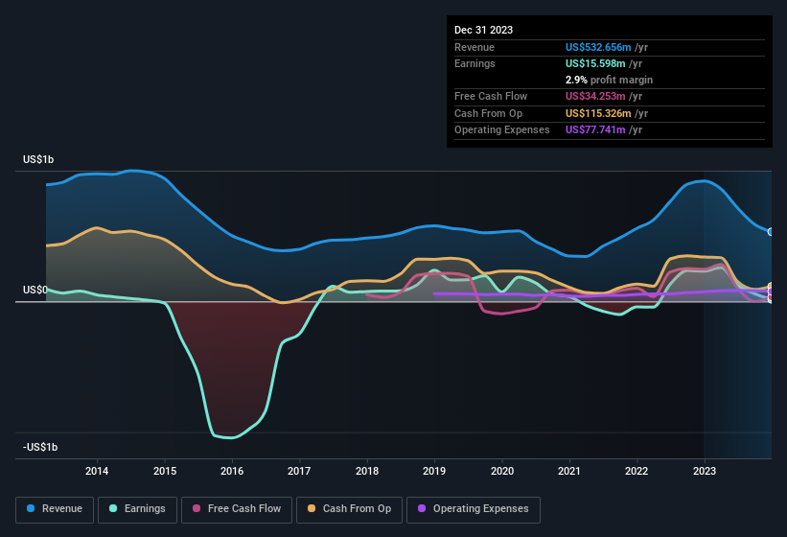Toggle the Free Cash Flow legend item
This screenshot has height=537, width=787.
coord(238,509)
